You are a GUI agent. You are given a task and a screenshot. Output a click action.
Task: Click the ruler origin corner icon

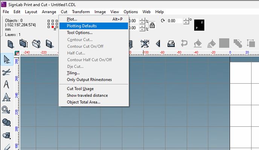click(17, 53)
